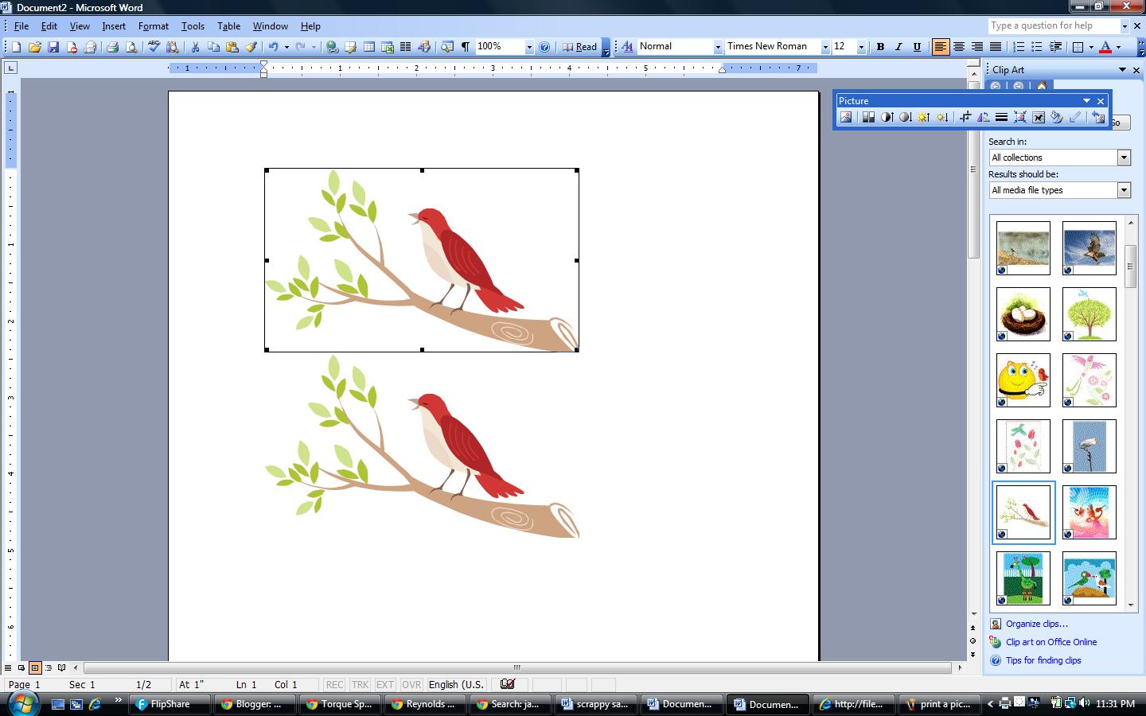
Task: Open the Table menu
Action: point(228,25)
